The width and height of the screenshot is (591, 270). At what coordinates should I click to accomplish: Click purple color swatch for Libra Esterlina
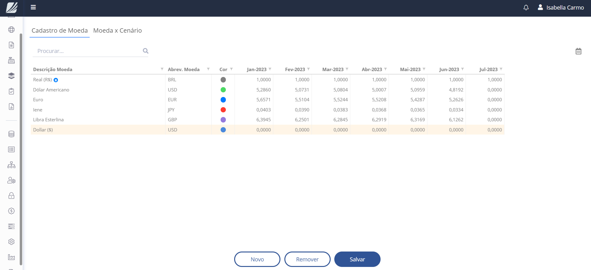click(223, 120)
